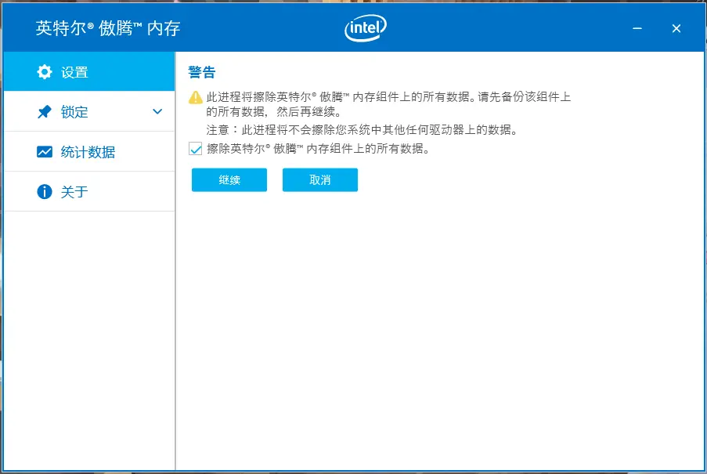Image resolution: width=707 pixels, height=474 pixels.
Task: Click the yellow warning triangle icon
Action: coord(196,98)
